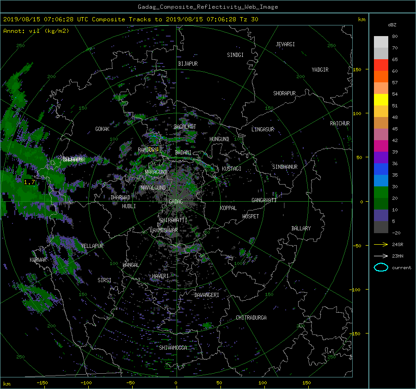Click the HOSPET city label

(x=251, y=216)
